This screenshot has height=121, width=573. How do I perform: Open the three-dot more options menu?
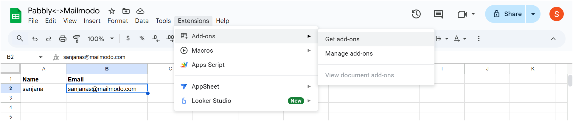(x=479, y=39)
